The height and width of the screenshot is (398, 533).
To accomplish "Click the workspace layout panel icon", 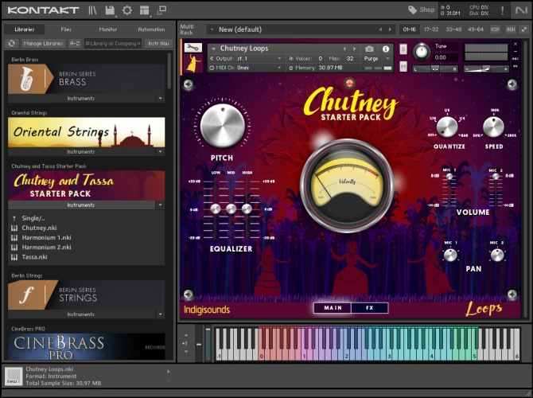I will click(x=144, y=10).
